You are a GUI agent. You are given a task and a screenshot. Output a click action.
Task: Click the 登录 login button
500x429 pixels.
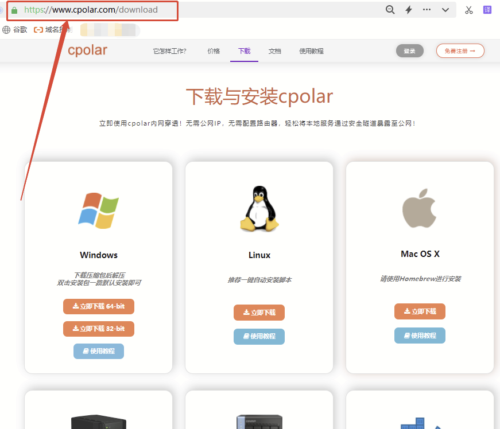(409, 51)
